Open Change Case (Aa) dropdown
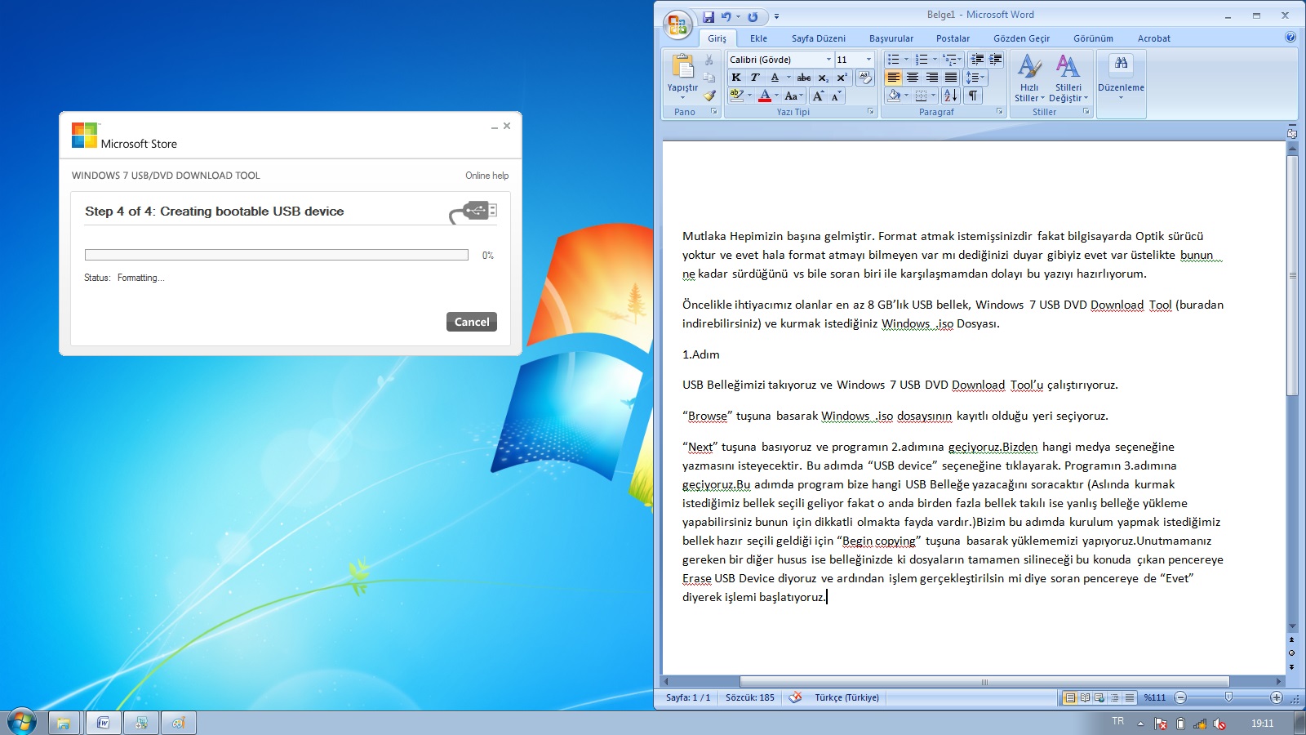 793,96
